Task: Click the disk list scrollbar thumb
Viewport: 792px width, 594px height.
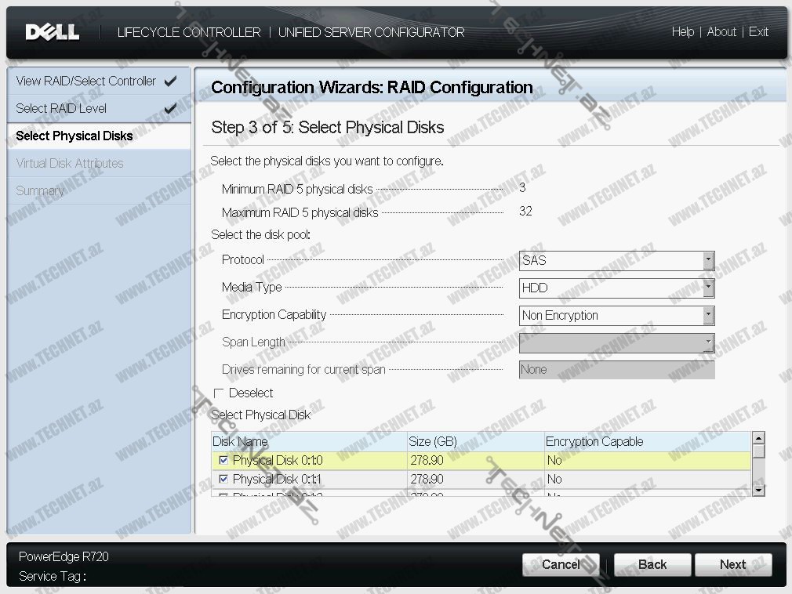Action: [x=758, y=451]
